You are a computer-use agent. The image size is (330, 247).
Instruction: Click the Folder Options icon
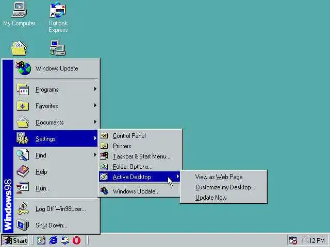(x=104, y=167)
